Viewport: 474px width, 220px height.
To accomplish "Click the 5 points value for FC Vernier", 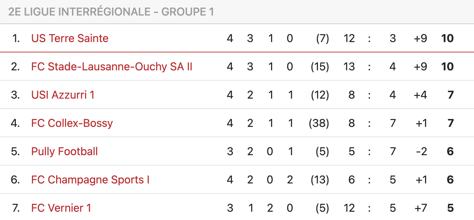I will 450,208.
